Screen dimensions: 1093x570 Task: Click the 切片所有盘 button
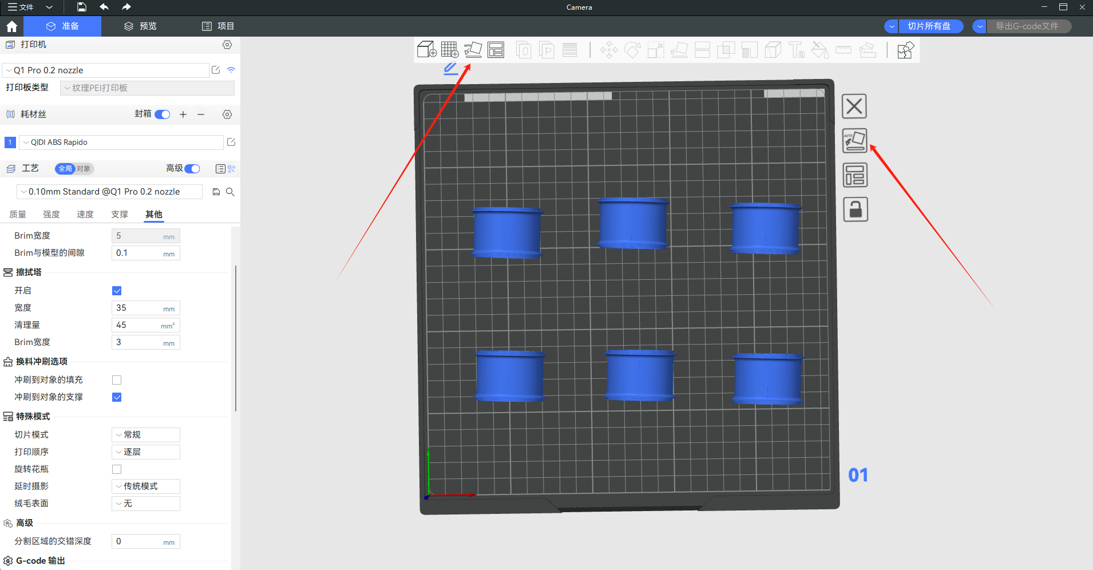(929, 26)
